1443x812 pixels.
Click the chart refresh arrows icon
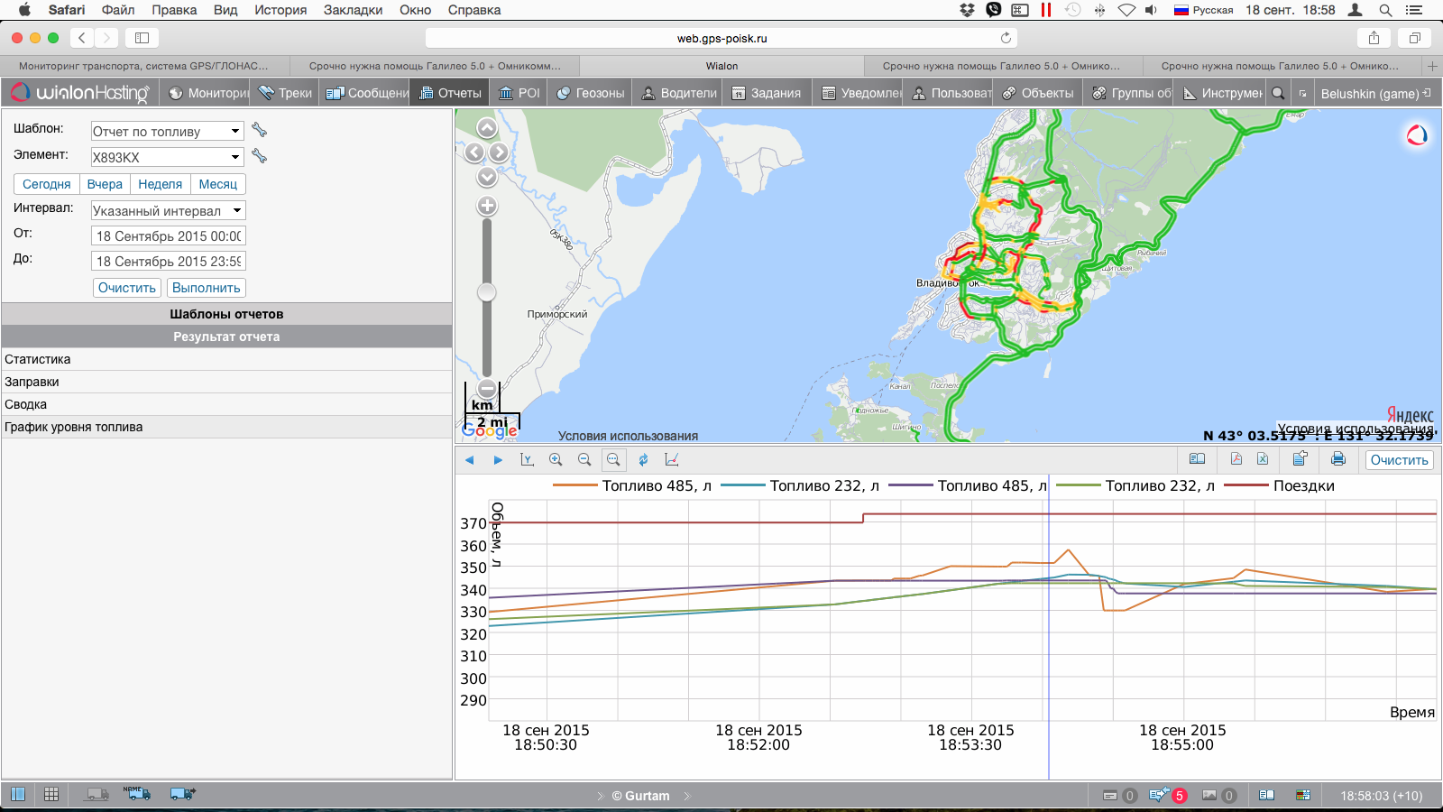click(643, 459)
